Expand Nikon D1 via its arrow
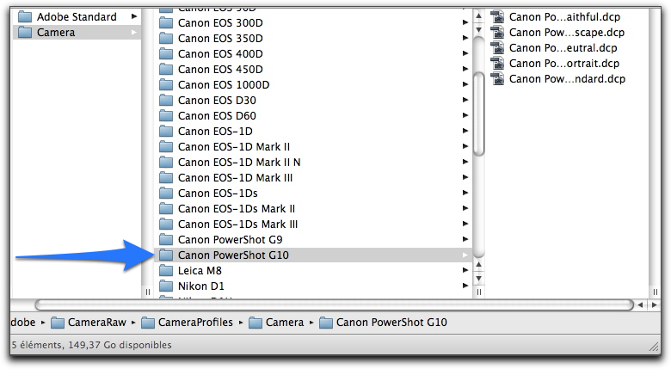Screen dimensions: 671x369 click(465, 286)
